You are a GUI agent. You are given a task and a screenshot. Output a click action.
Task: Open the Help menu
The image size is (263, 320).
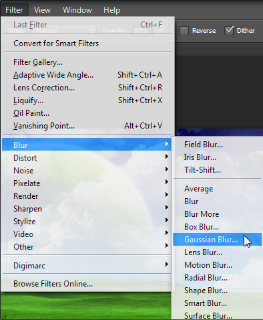coord(111,10)
